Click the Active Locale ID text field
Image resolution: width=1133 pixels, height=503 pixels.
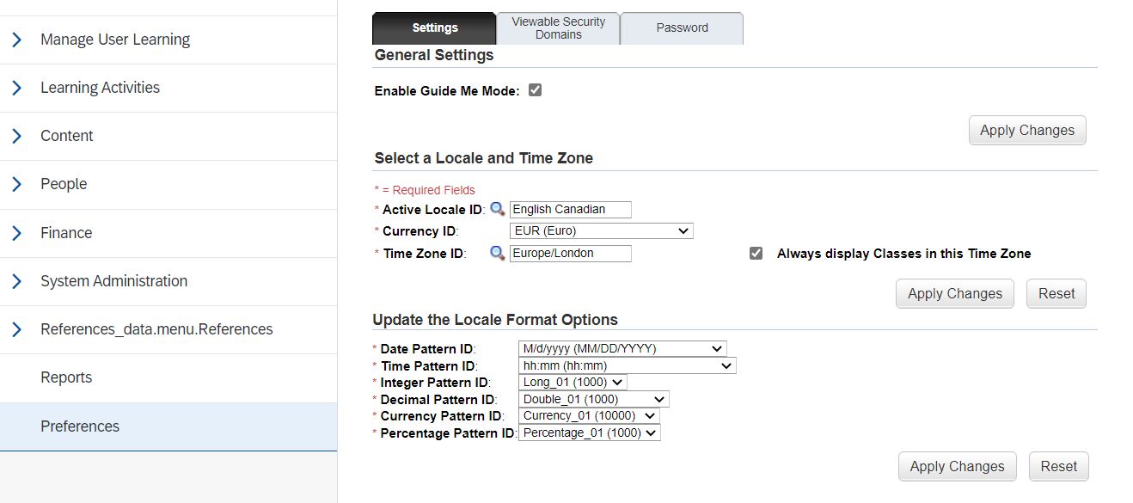[571, 209]
